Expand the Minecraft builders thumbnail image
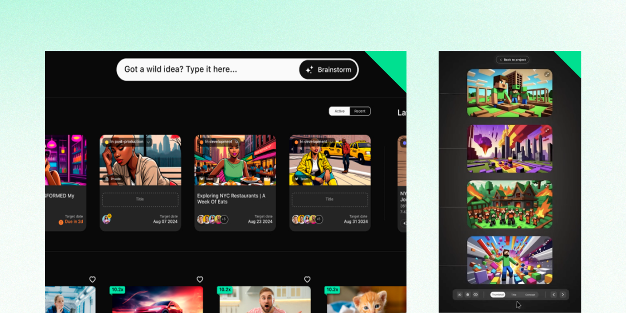Screen dimensions: 626x313 pyautogui.click(x=547, y=74)
